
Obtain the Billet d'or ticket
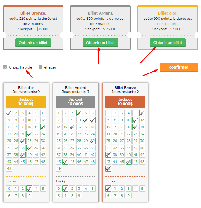[x=168, y=43]
